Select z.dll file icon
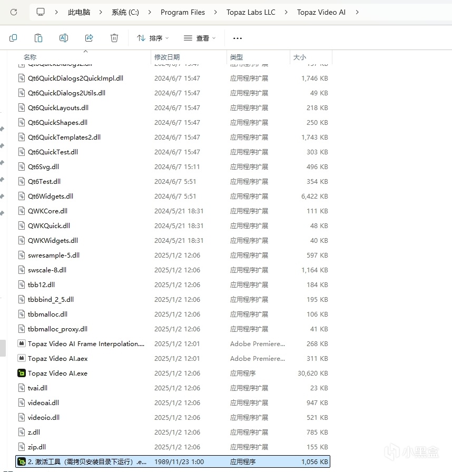452x472 pixels. pos(22,432)
